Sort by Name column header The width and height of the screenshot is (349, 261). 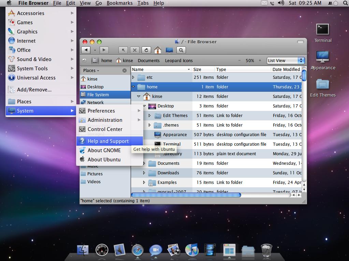(x=161, y=69)
